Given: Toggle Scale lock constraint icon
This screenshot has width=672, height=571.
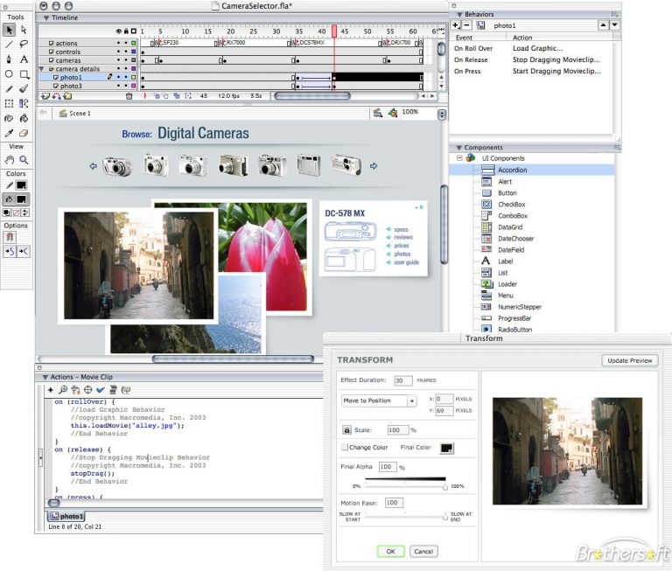Looking at the screenshot, I should 346,429.
